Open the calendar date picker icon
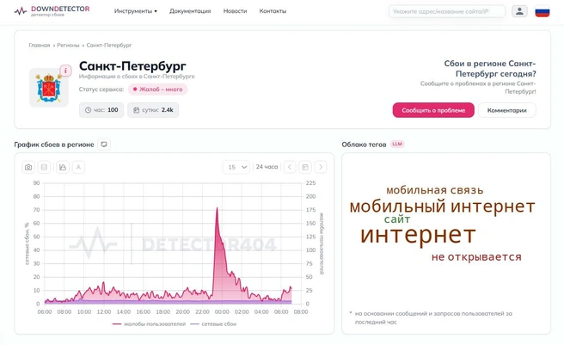 [305, 167]
